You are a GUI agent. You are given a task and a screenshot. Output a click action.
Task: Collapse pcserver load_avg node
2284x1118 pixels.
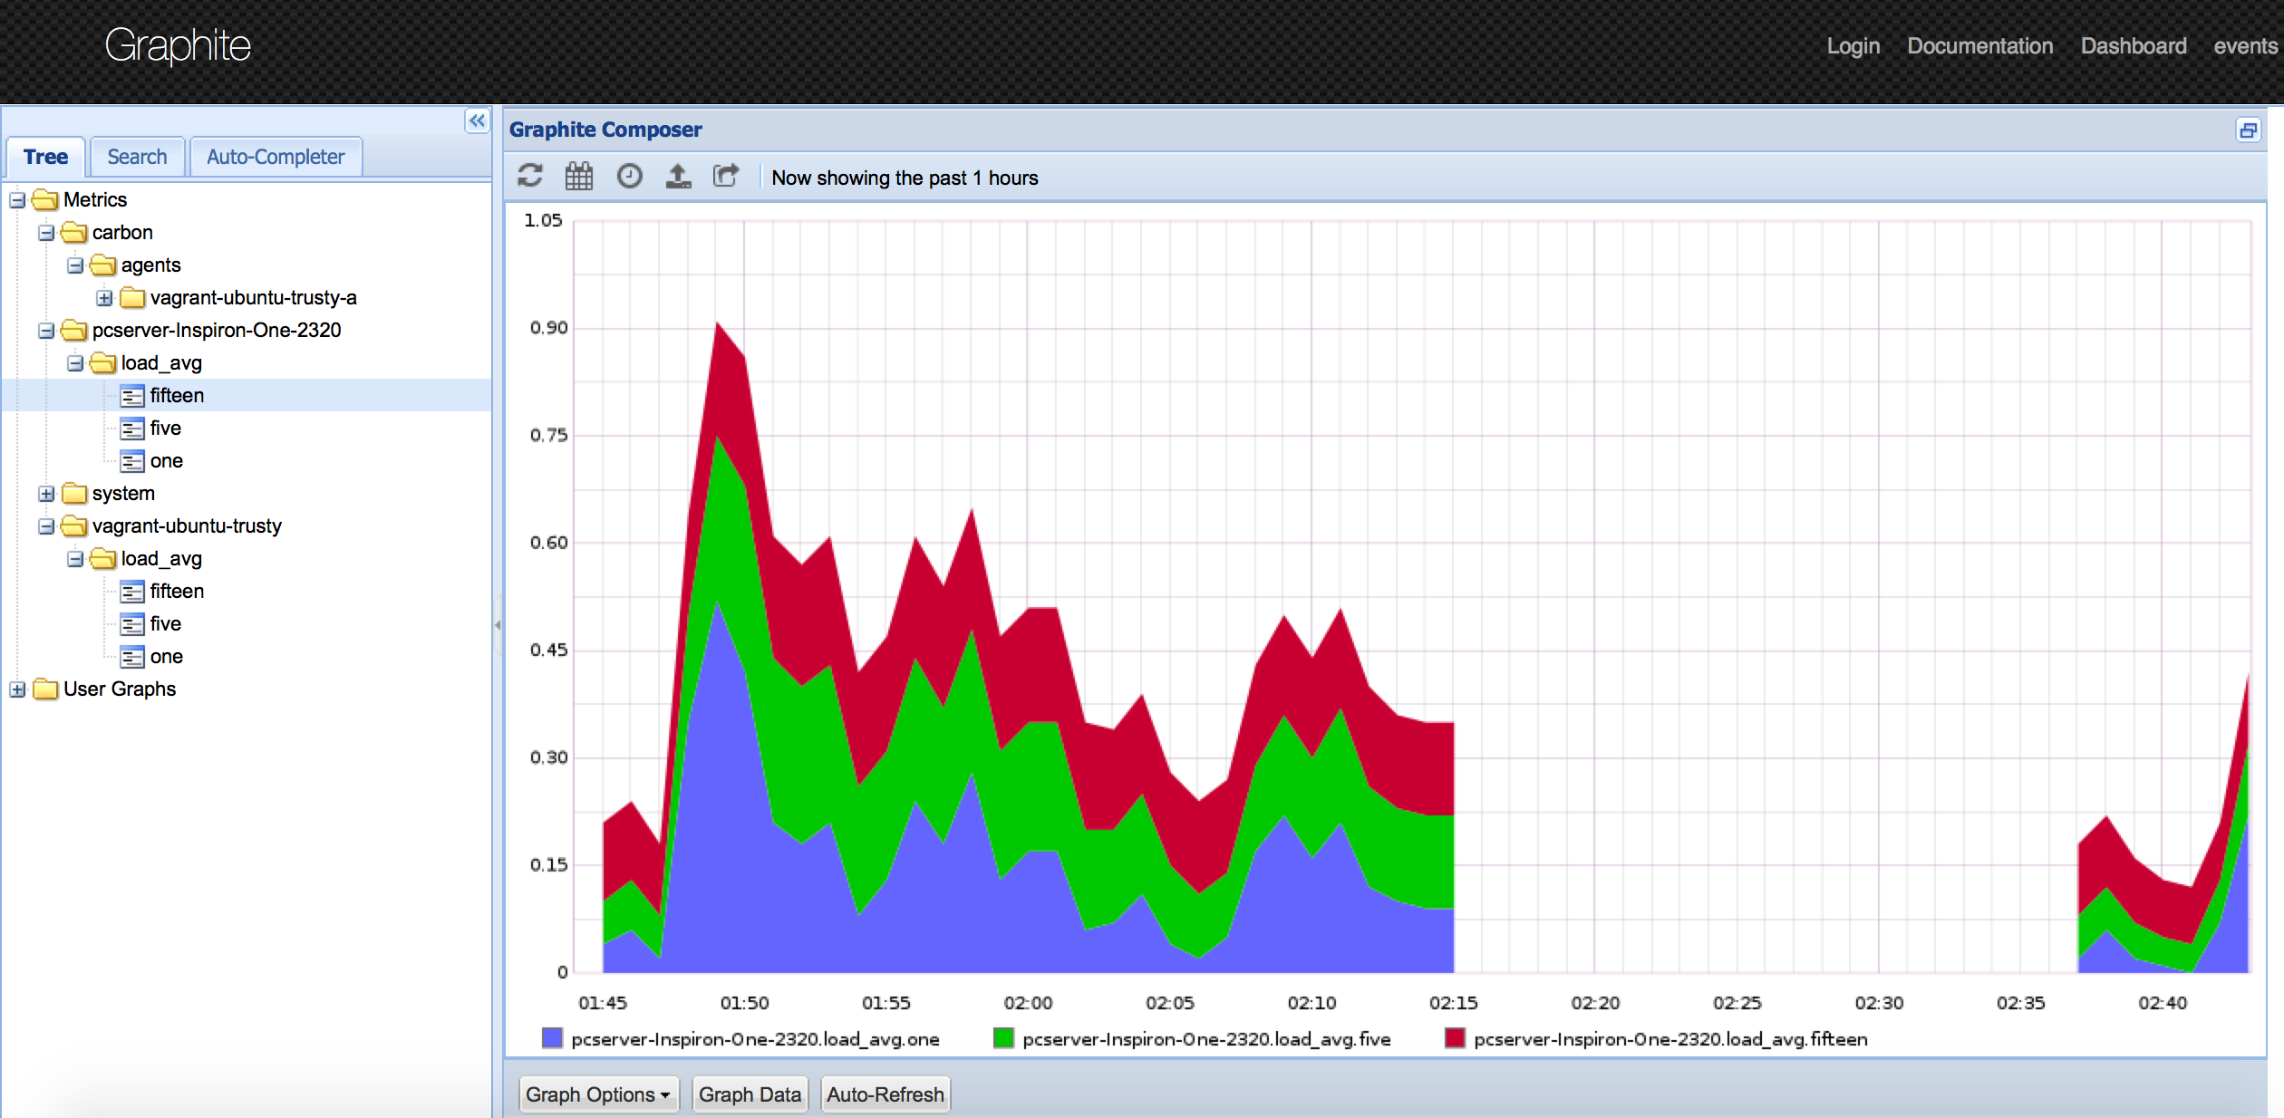75,363
